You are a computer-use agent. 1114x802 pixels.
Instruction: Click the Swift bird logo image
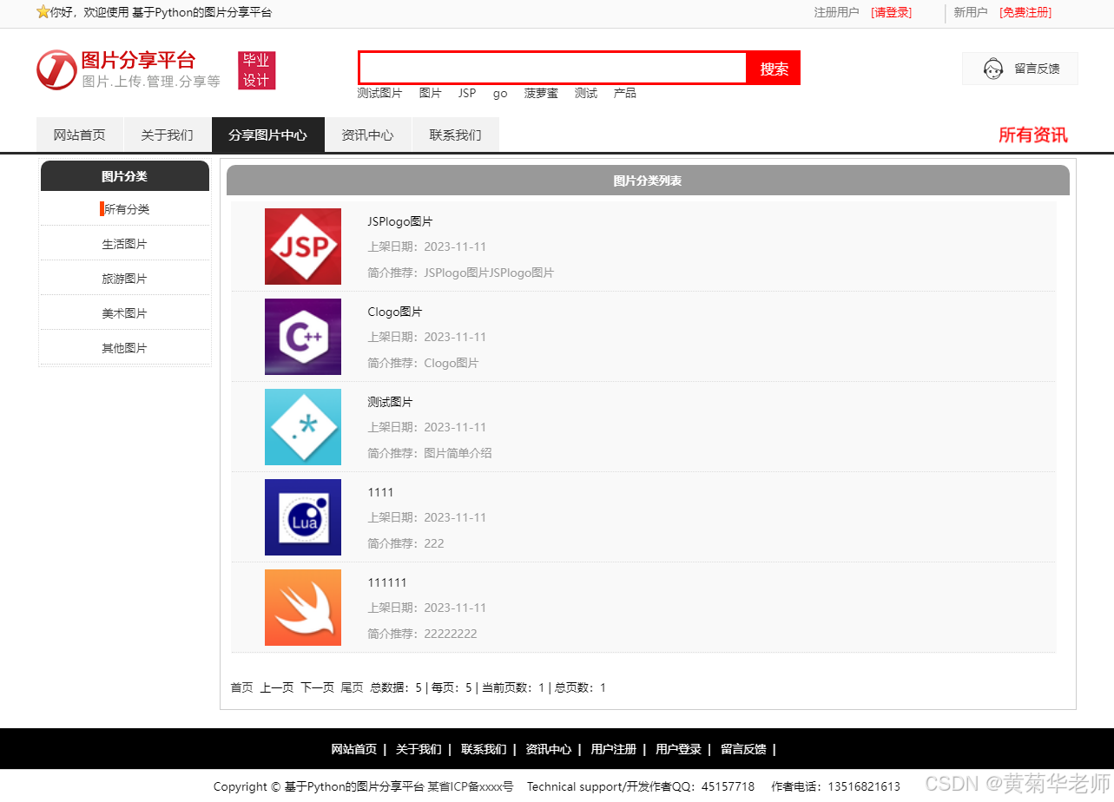302,608
